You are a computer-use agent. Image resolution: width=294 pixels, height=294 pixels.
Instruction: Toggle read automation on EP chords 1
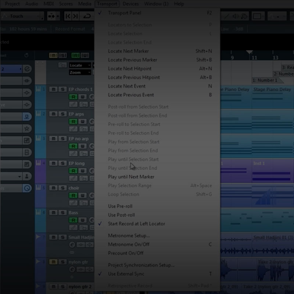73,97
